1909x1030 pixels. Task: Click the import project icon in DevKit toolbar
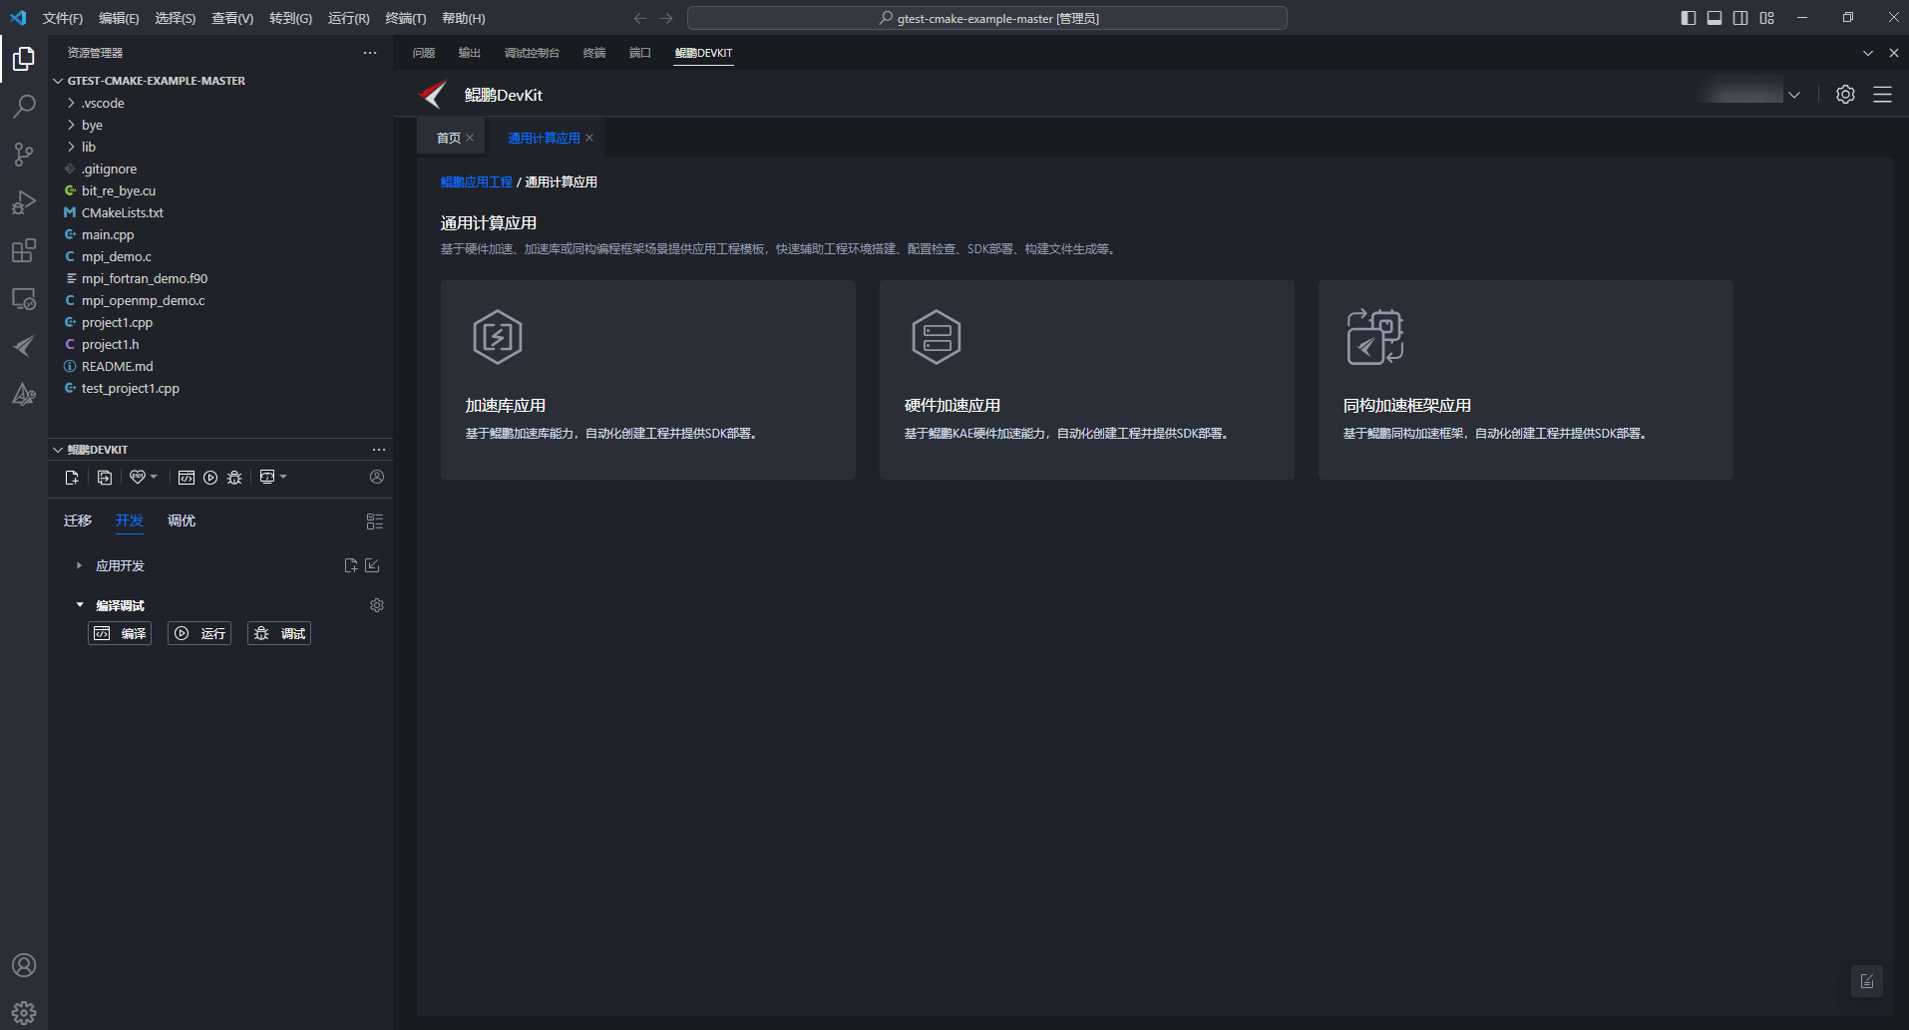[105, 478]
